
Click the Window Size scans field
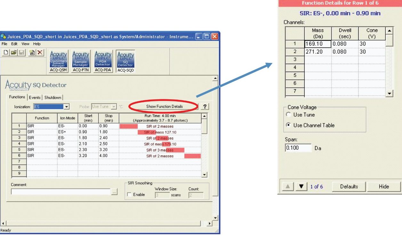click(163, 195)
